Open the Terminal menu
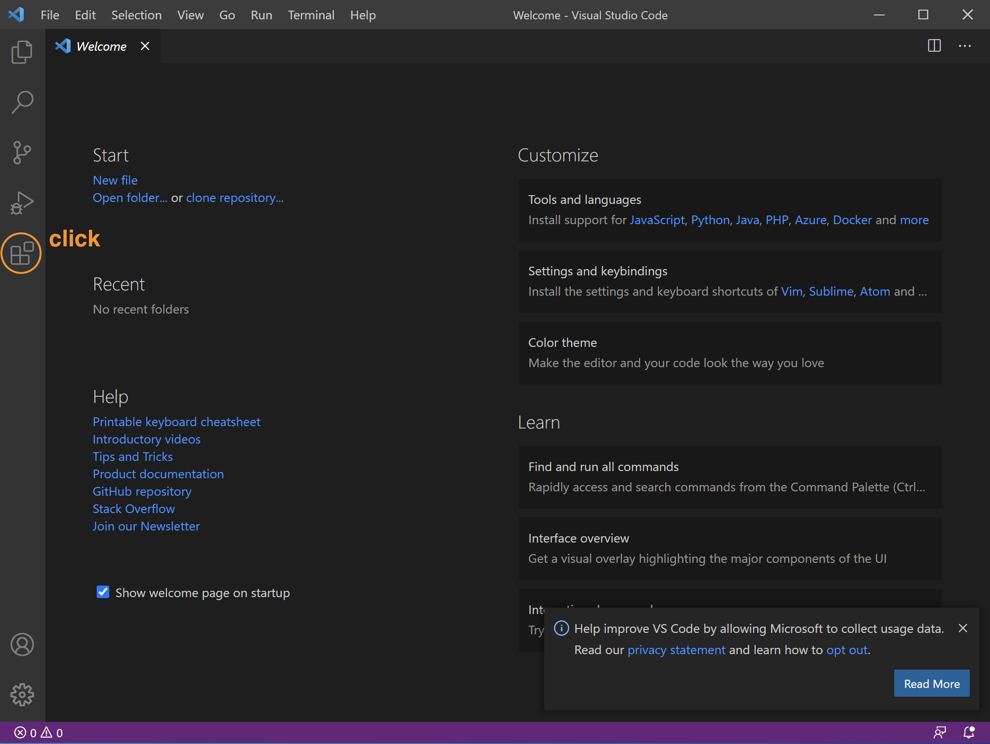The image size is (990, 744). [x=311, y=15]
